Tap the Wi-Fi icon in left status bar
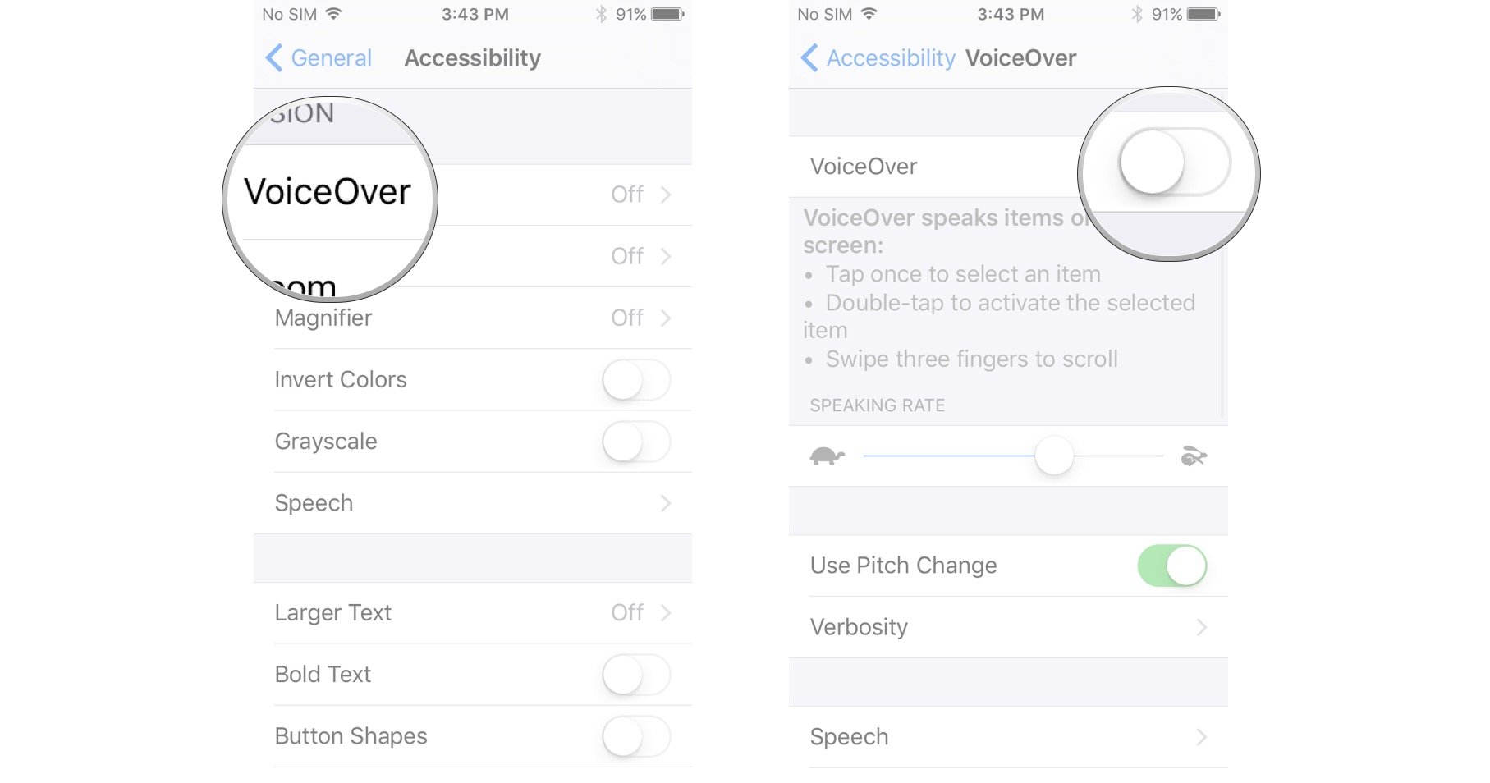The image size is (1490, 783). (333, 14)
